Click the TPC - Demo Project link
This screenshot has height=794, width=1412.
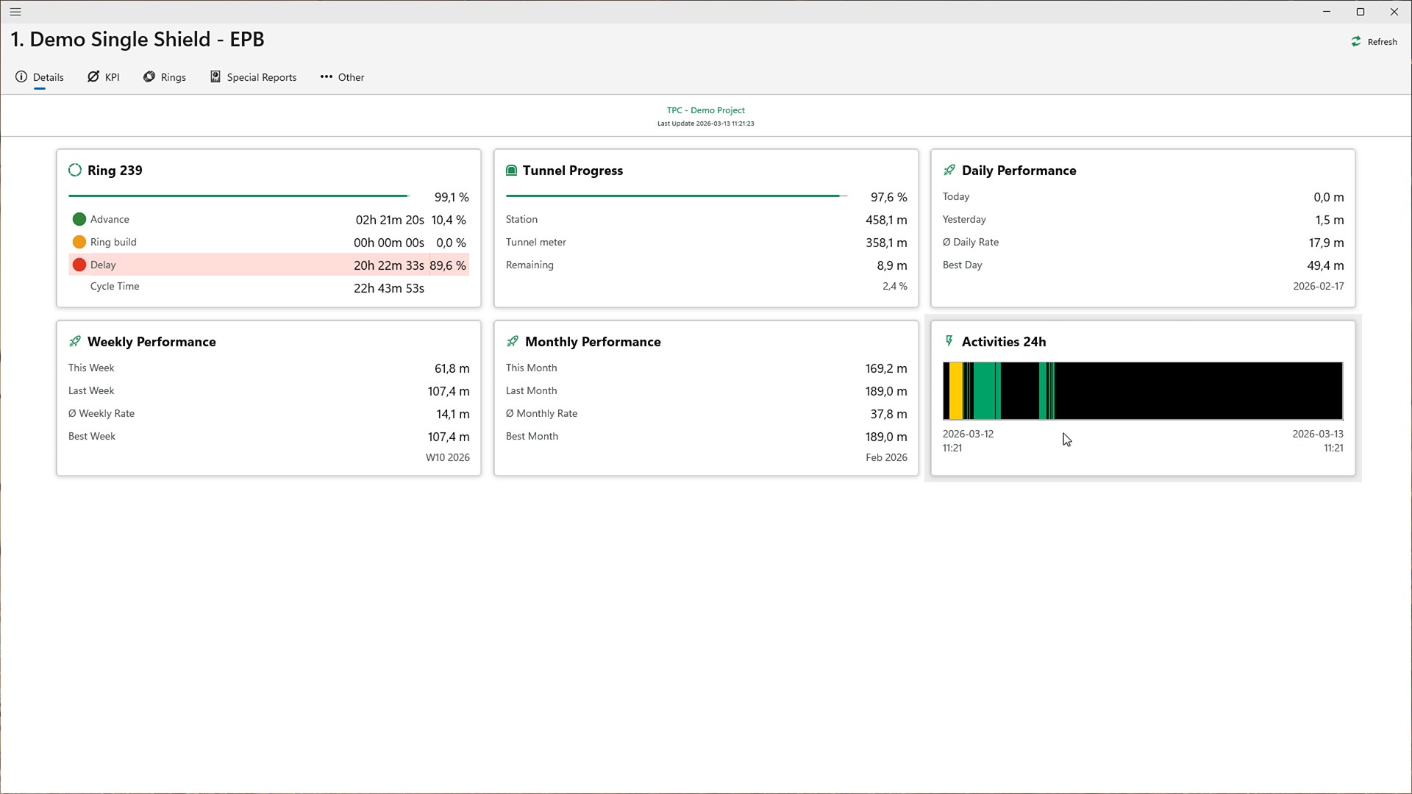(x=705, y=110)
